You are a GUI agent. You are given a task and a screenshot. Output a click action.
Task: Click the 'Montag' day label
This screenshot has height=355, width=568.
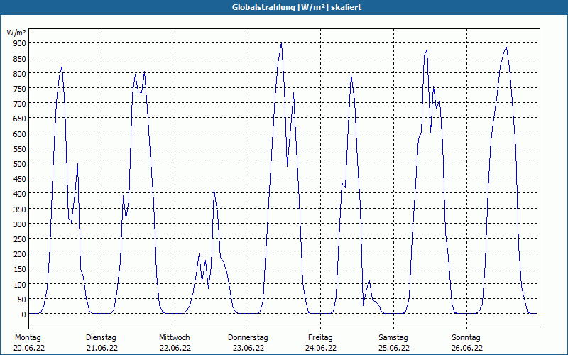click(x=28, y=338)
